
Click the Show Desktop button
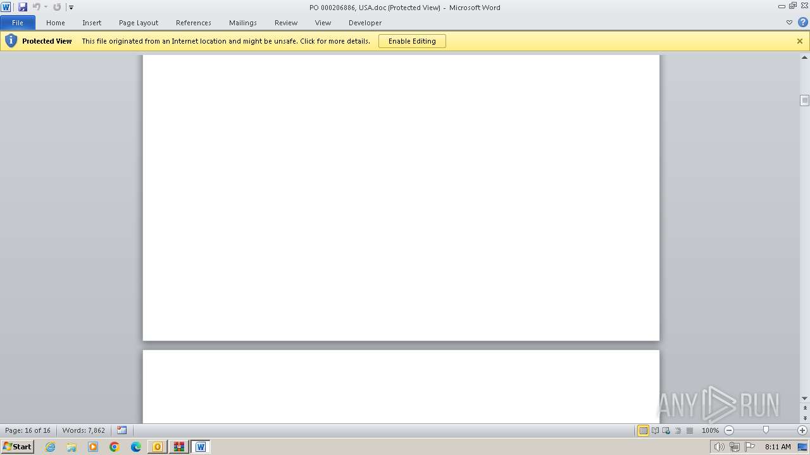tap(803, 447)
